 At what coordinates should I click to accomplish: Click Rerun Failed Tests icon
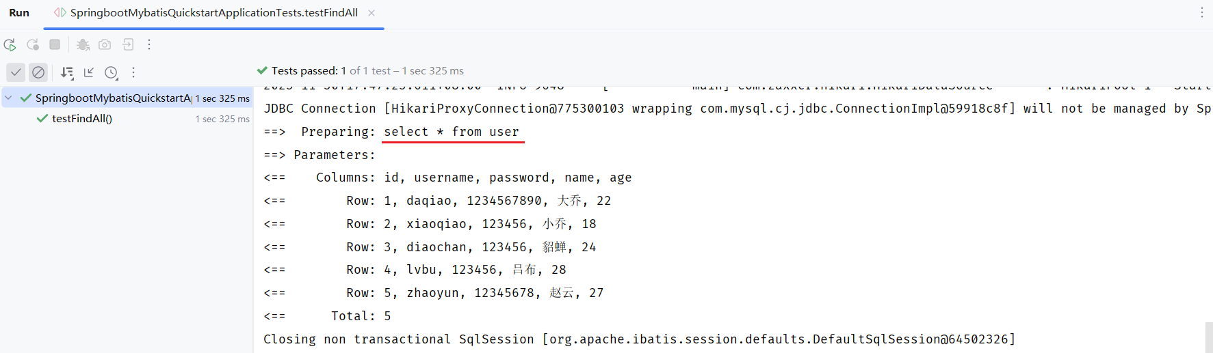pyautogui.click(x=33, y=45)
